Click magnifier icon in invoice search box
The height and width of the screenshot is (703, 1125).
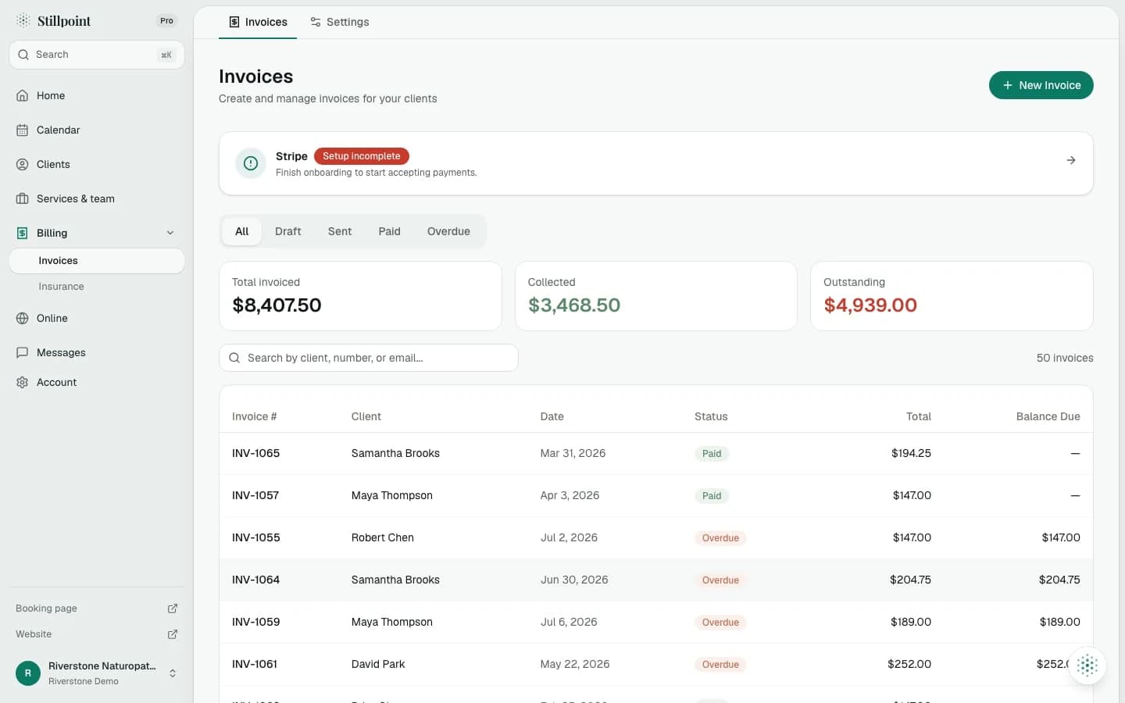(x=234, y=358)
